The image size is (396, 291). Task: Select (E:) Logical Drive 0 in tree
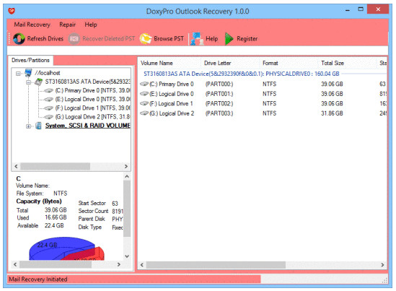(92, 100)
